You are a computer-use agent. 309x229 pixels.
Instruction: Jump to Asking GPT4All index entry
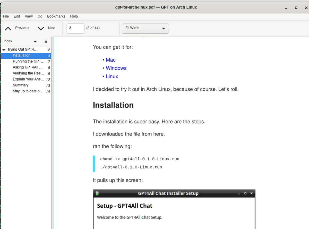click(x=28, y=67)
